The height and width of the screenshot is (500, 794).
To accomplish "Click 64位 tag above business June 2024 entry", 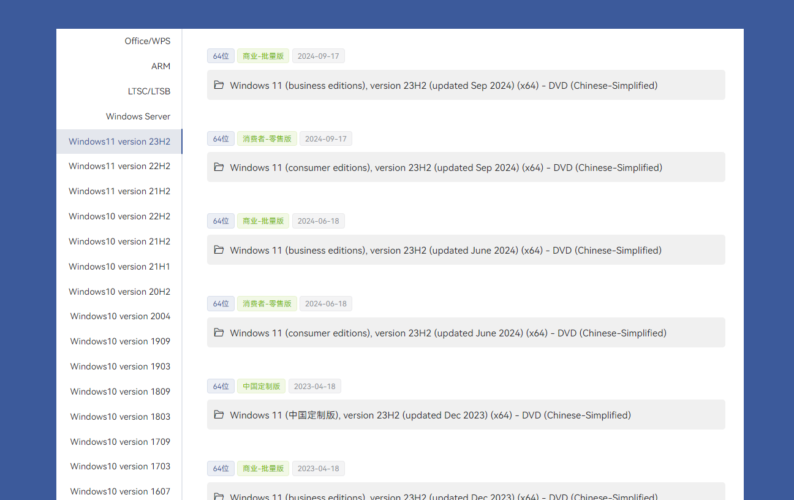I will (x=221, y=221).
